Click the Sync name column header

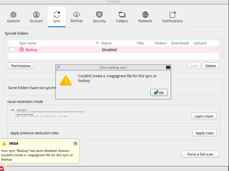click(x=28, y=43)
